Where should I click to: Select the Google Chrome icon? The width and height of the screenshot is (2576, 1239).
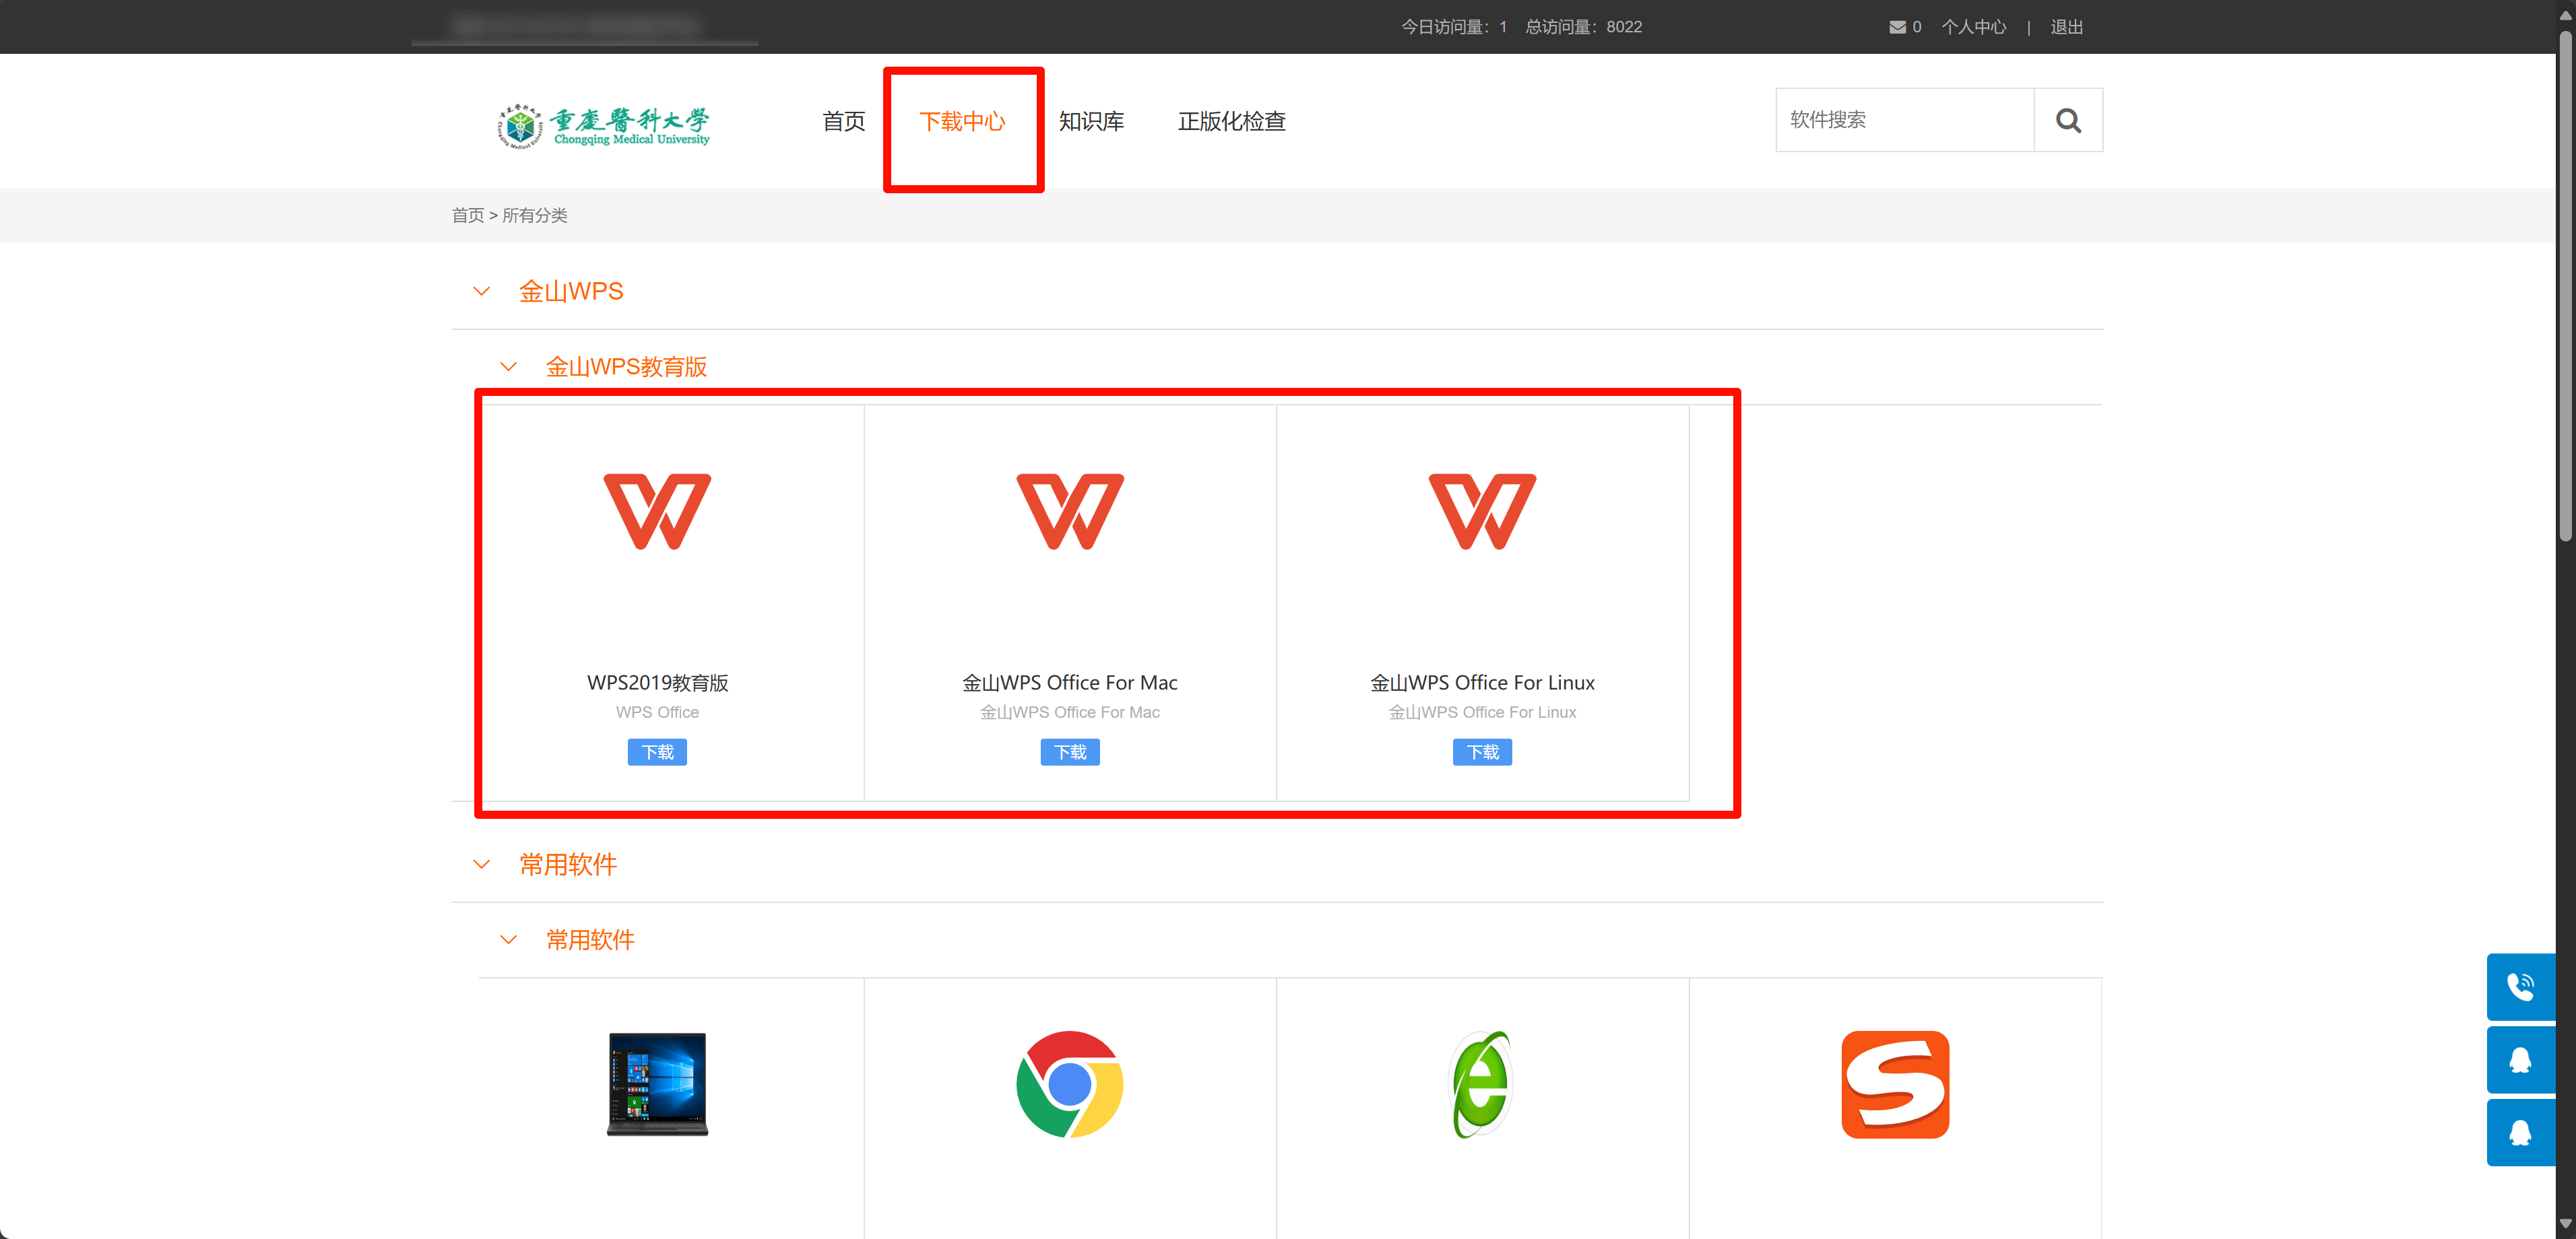(x=1069, y=1084)
